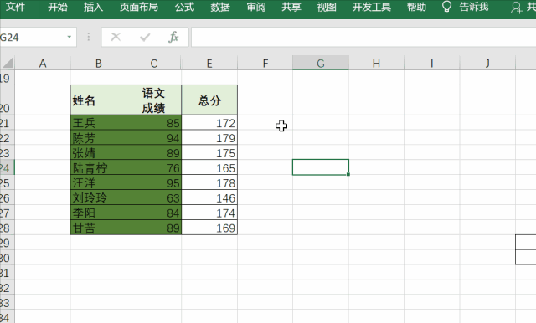Switch to the 数据 tab
536x323 pixels.
tap(220, 7)
